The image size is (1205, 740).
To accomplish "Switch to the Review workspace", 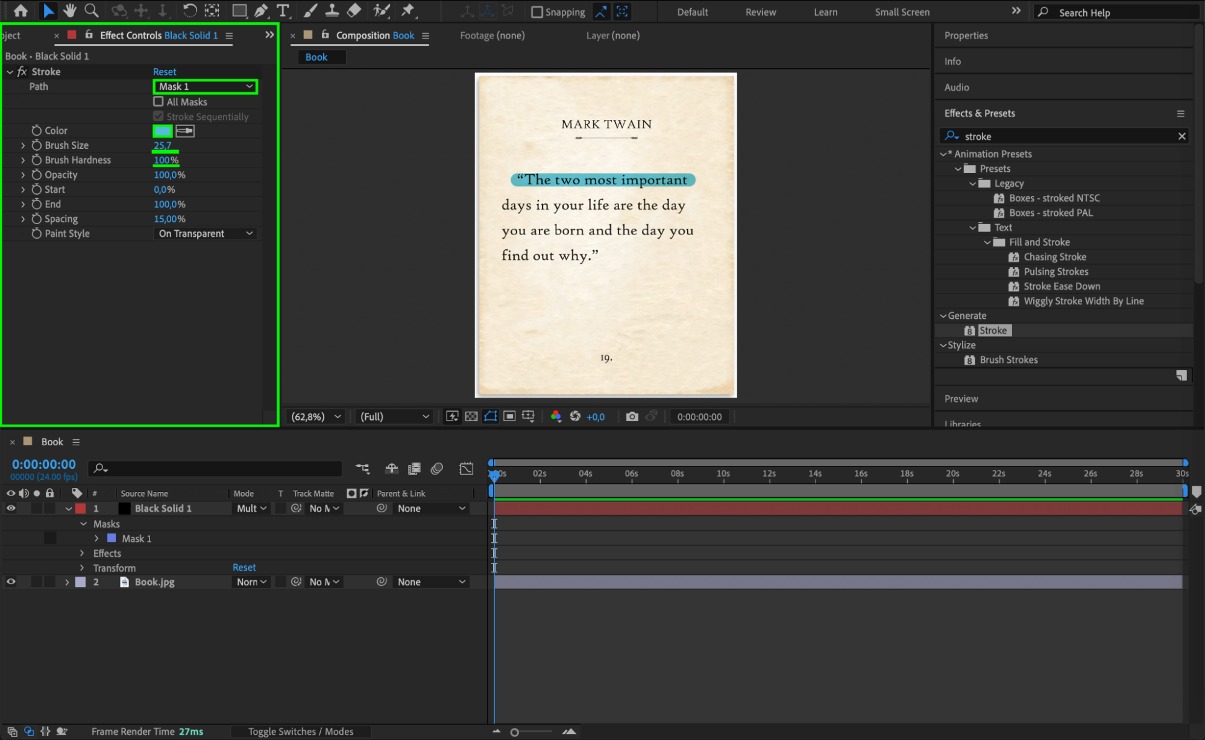I will click(x=760, y=12).
